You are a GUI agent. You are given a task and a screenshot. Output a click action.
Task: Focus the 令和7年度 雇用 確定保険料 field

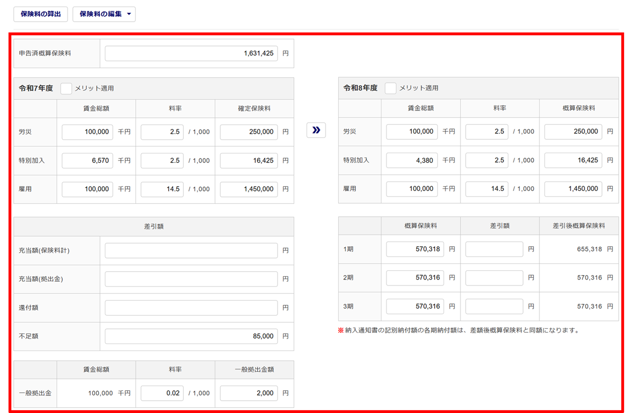point(248,189)
